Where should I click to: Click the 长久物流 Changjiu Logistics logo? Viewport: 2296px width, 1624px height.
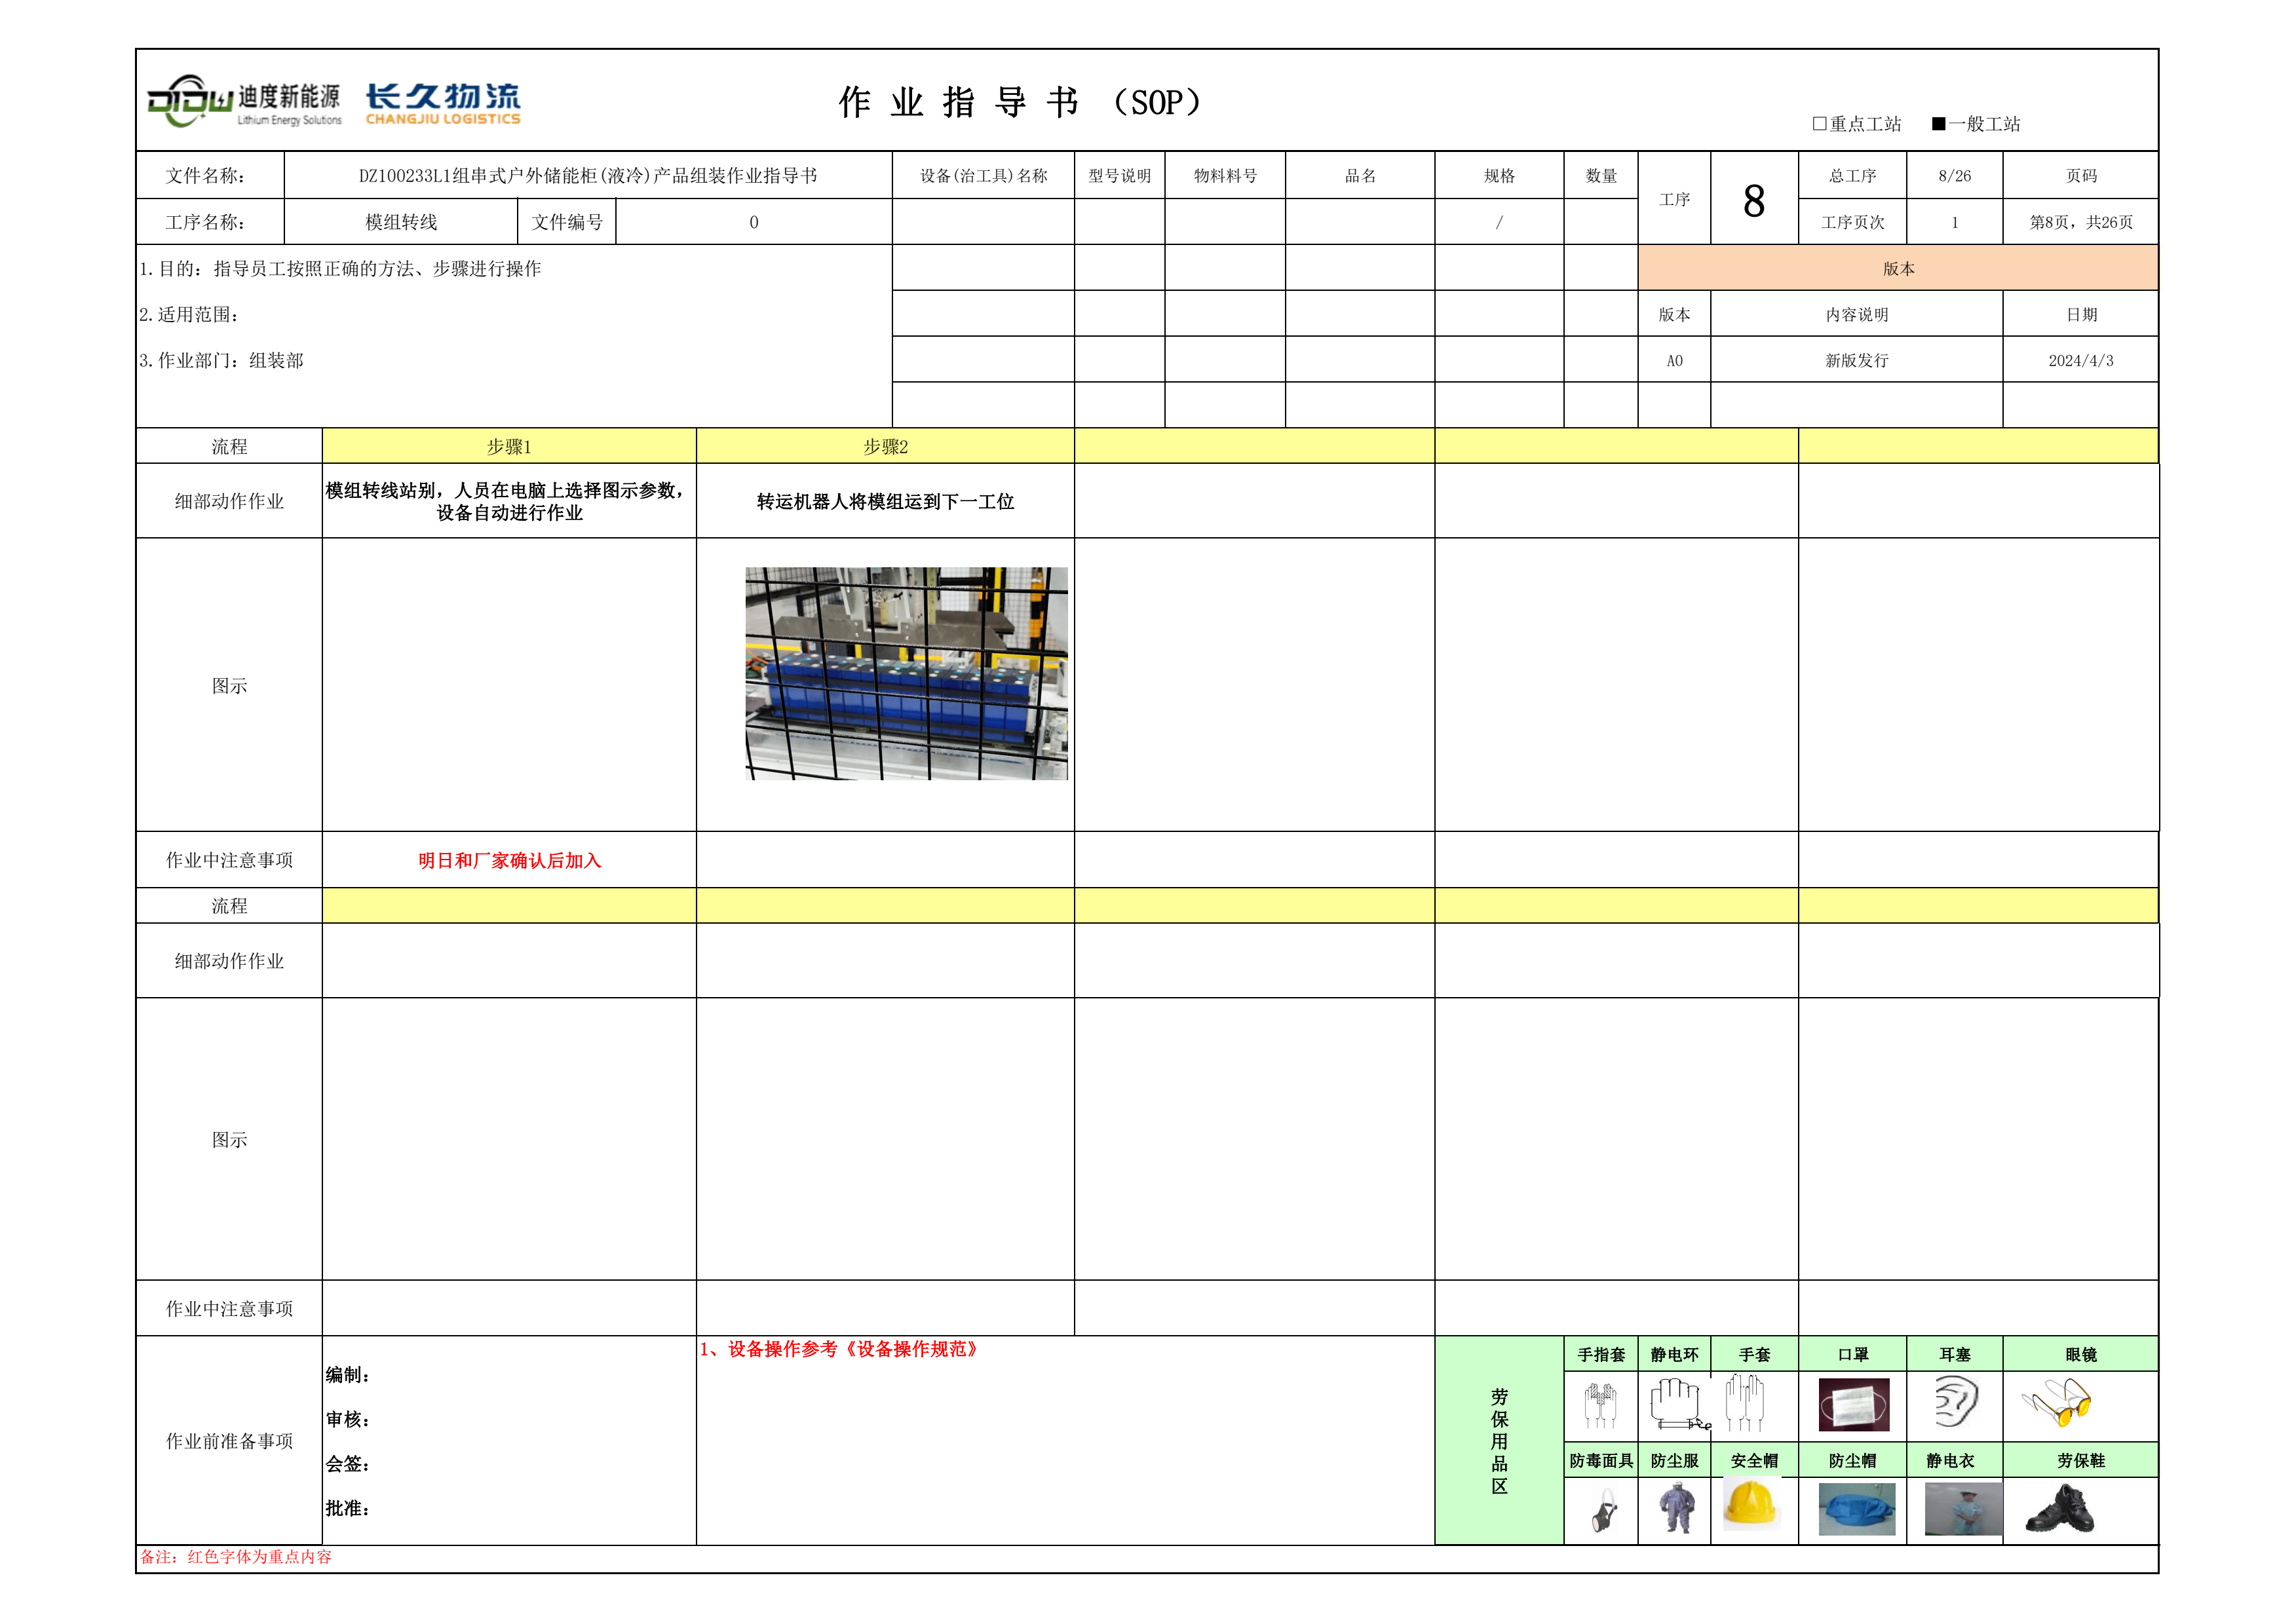point(442,104)
